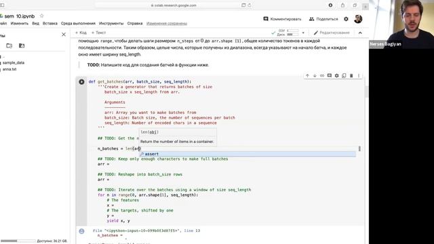This screenshot has width=434, height=244.
Task: Open the browser tabs overview icon
Action: coord(355,5)
